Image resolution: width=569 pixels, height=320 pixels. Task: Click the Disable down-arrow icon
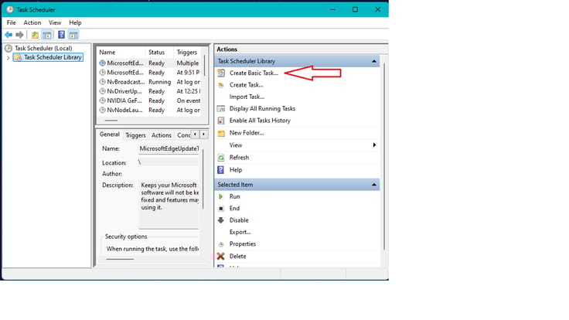pos(221,220)
